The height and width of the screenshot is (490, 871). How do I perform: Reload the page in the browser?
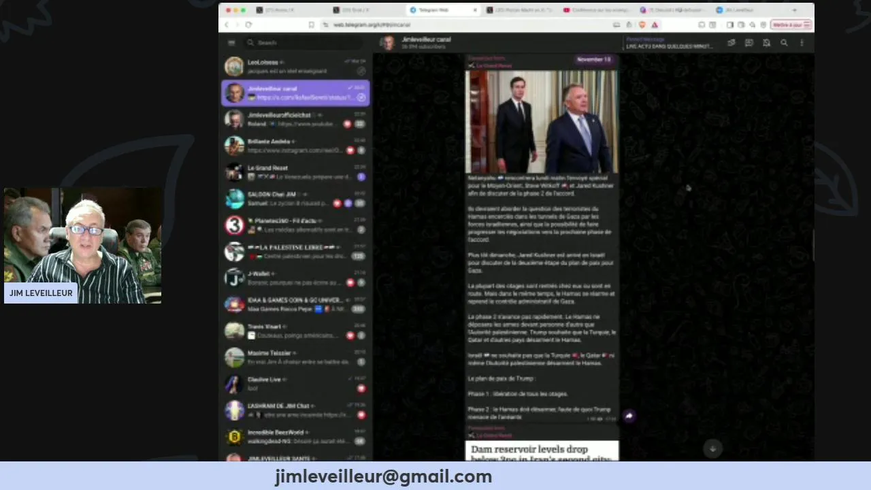pyautogui.click(x=248, y=24)
